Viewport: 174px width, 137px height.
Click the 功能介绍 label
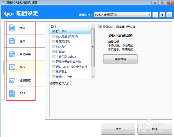(x=113, y=42)
